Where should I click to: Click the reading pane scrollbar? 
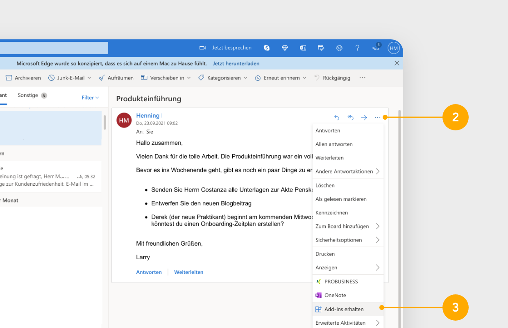pos(399,219)
